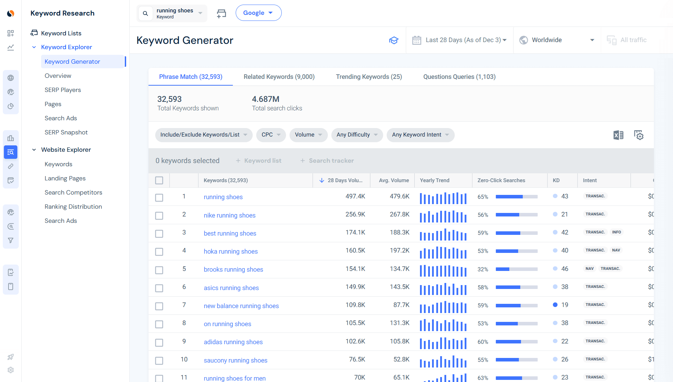The height and width of the screenshot is (382, 673).
Task: Select the checkbox for hoka running shoes
Action: 159,251
